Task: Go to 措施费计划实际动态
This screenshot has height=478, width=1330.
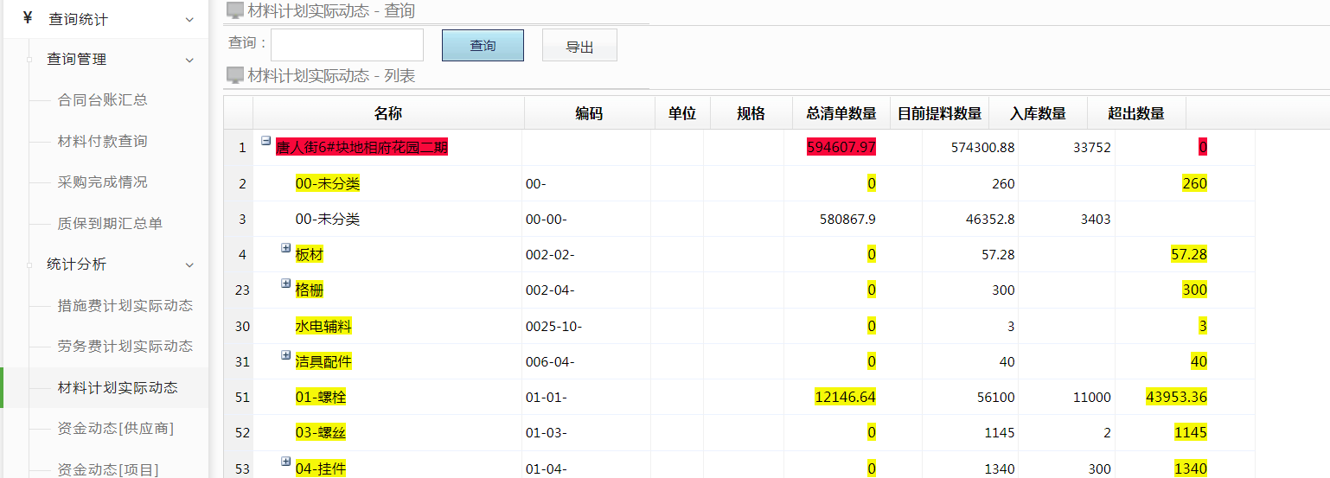Action: point(125,305)
